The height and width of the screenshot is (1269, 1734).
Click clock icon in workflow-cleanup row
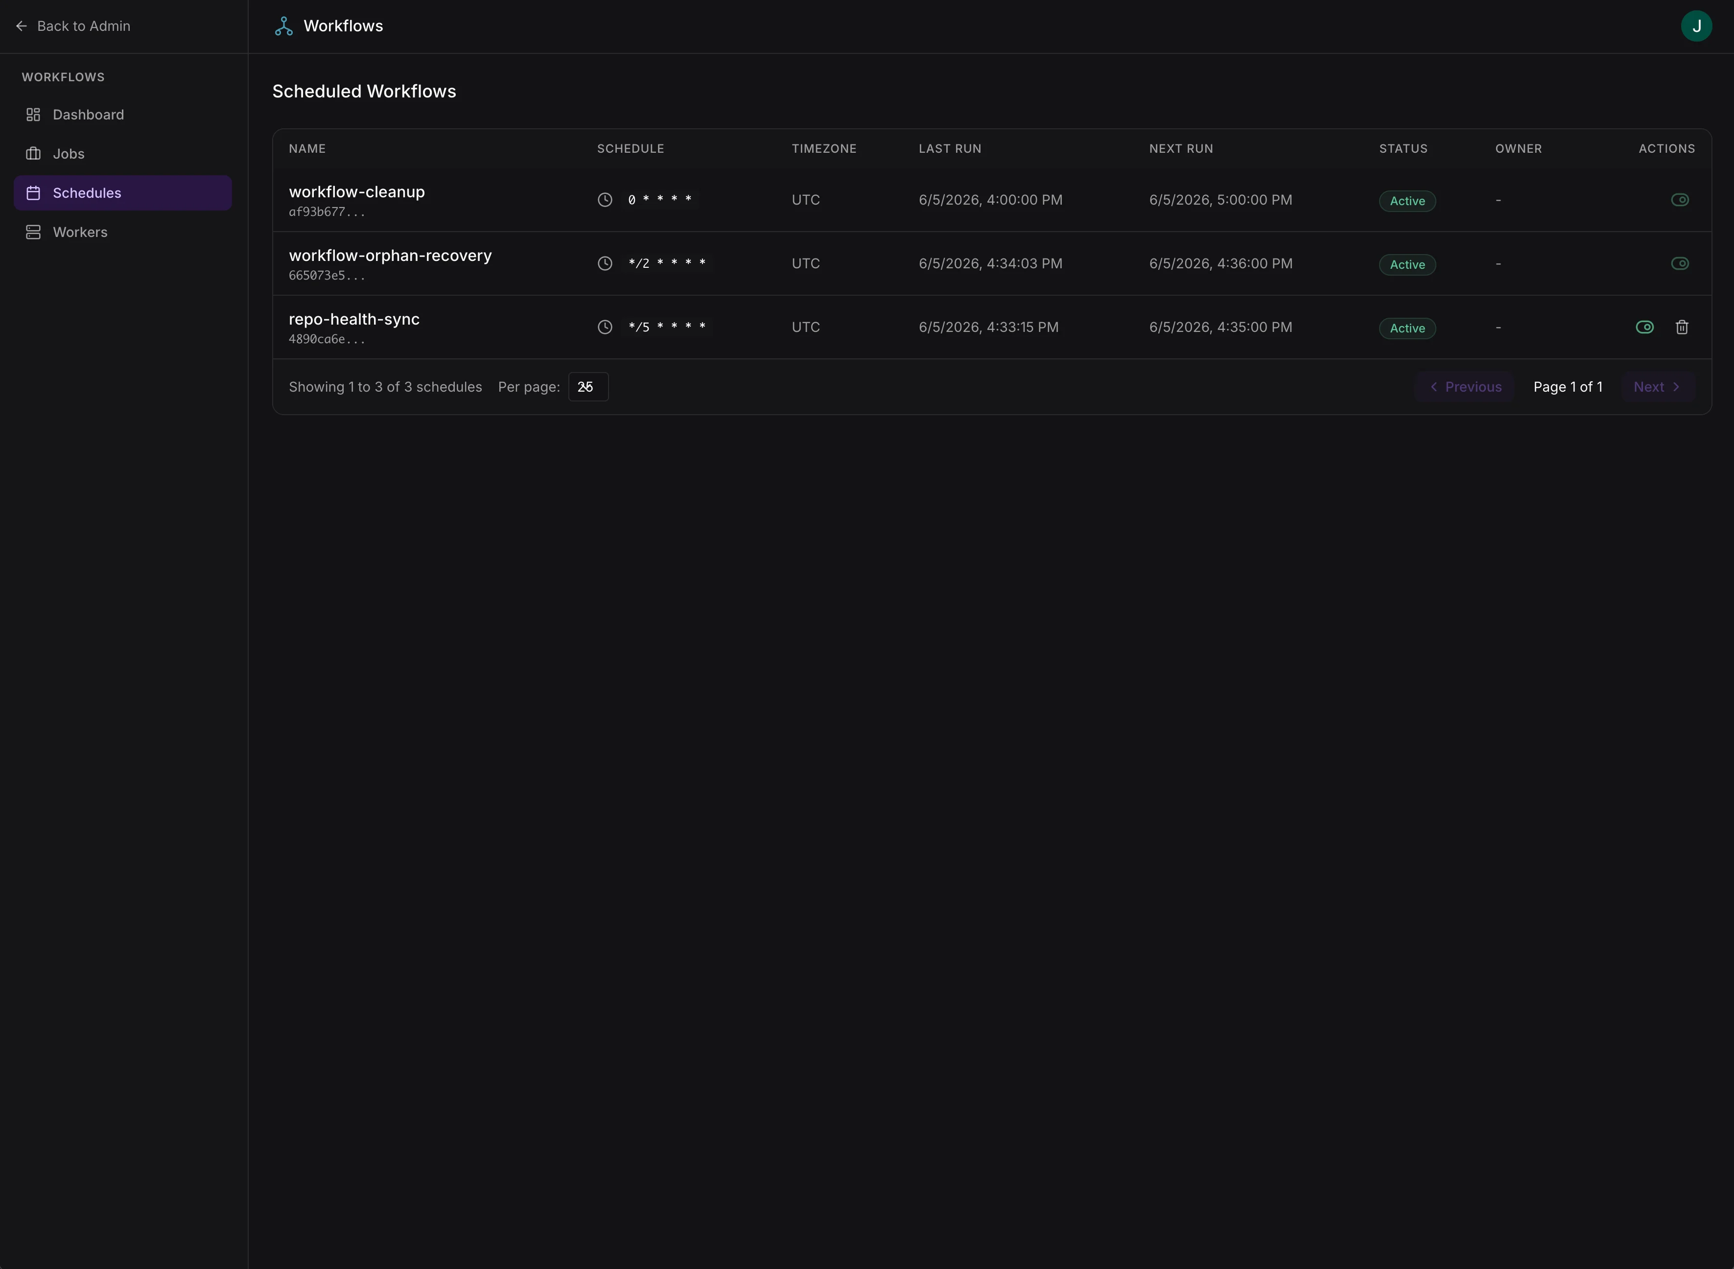tap(605, 200)
